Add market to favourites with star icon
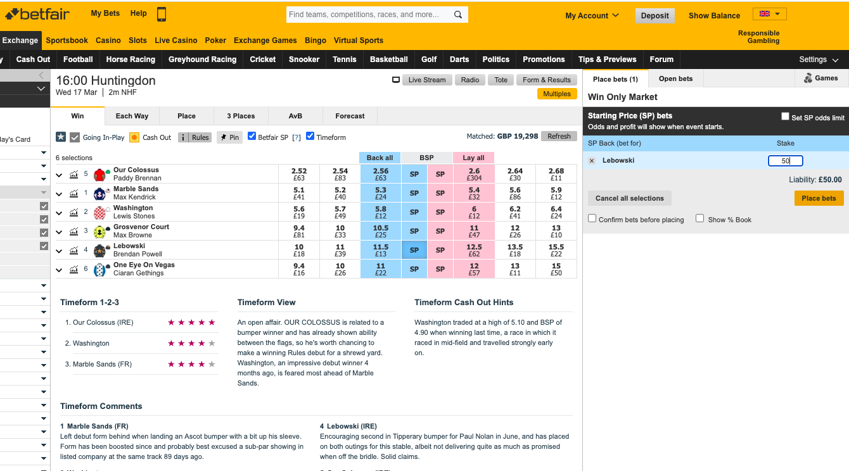The height and width of the screenshot is (471, 849). (61, 137)
